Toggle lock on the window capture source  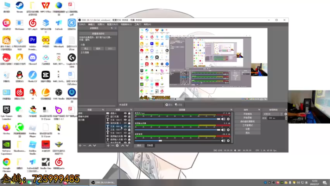coord(129,117)
